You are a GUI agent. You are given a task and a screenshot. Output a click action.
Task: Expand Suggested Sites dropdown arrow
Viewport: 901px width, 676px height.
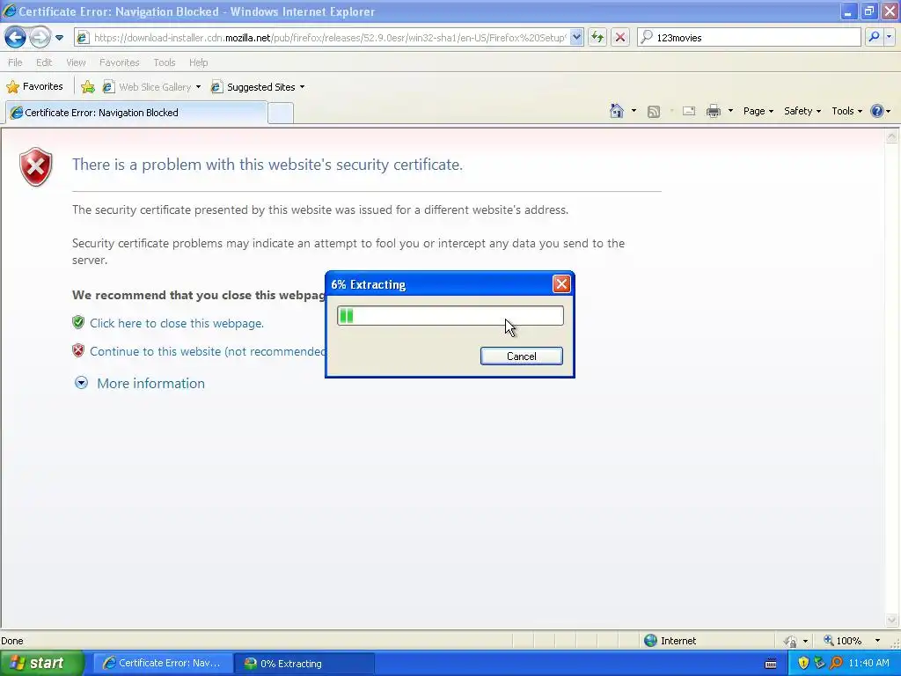tap(303, 87)
